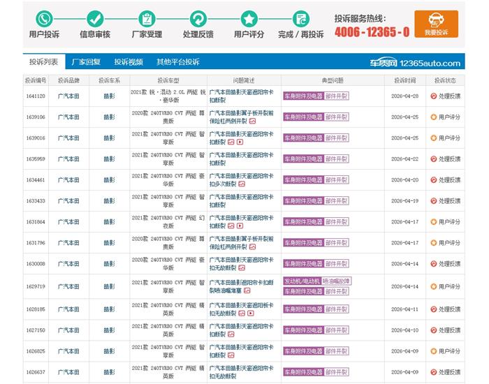Open the video icon on complaint 1639016
The image size is (489, 384).
(240, 142)
